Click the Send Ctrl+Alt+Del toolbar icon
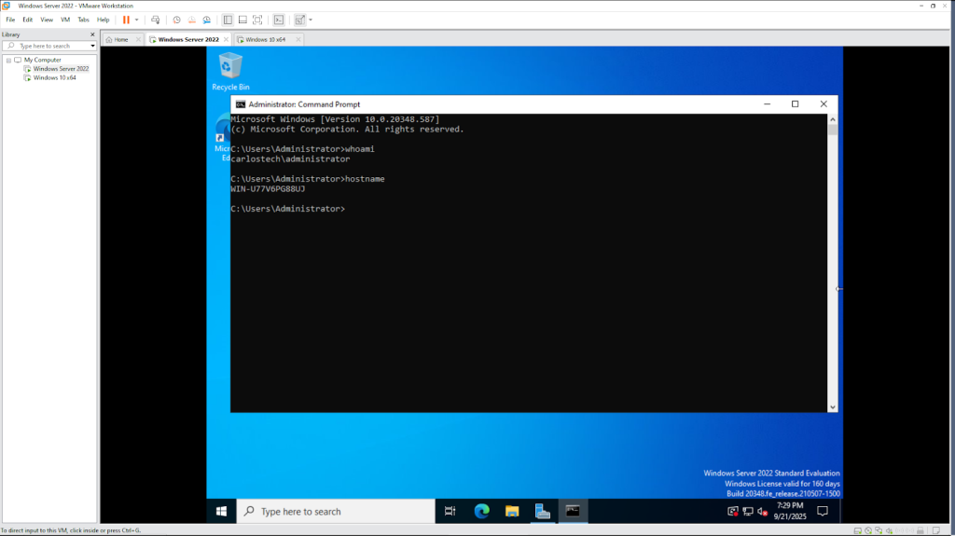Image resolution: width=955 pixels, height=536 pixels. pos(155,20)
